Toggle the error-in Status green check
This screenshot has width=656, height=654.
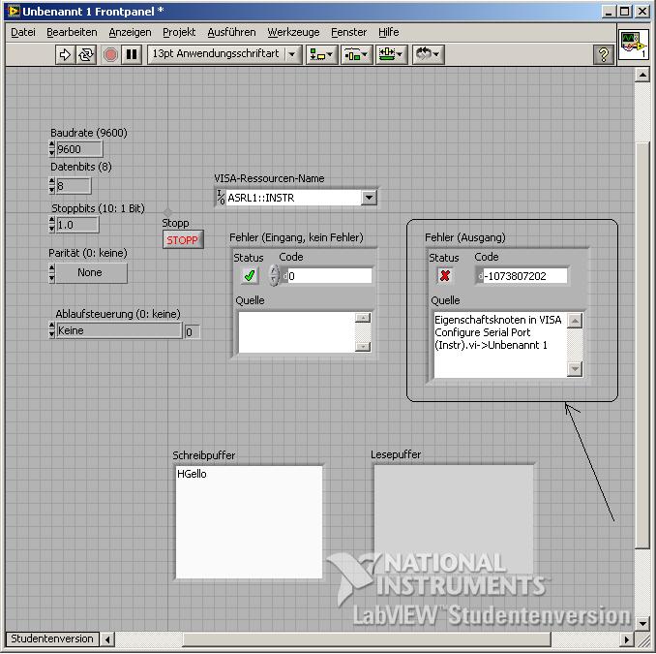[250, 276]
